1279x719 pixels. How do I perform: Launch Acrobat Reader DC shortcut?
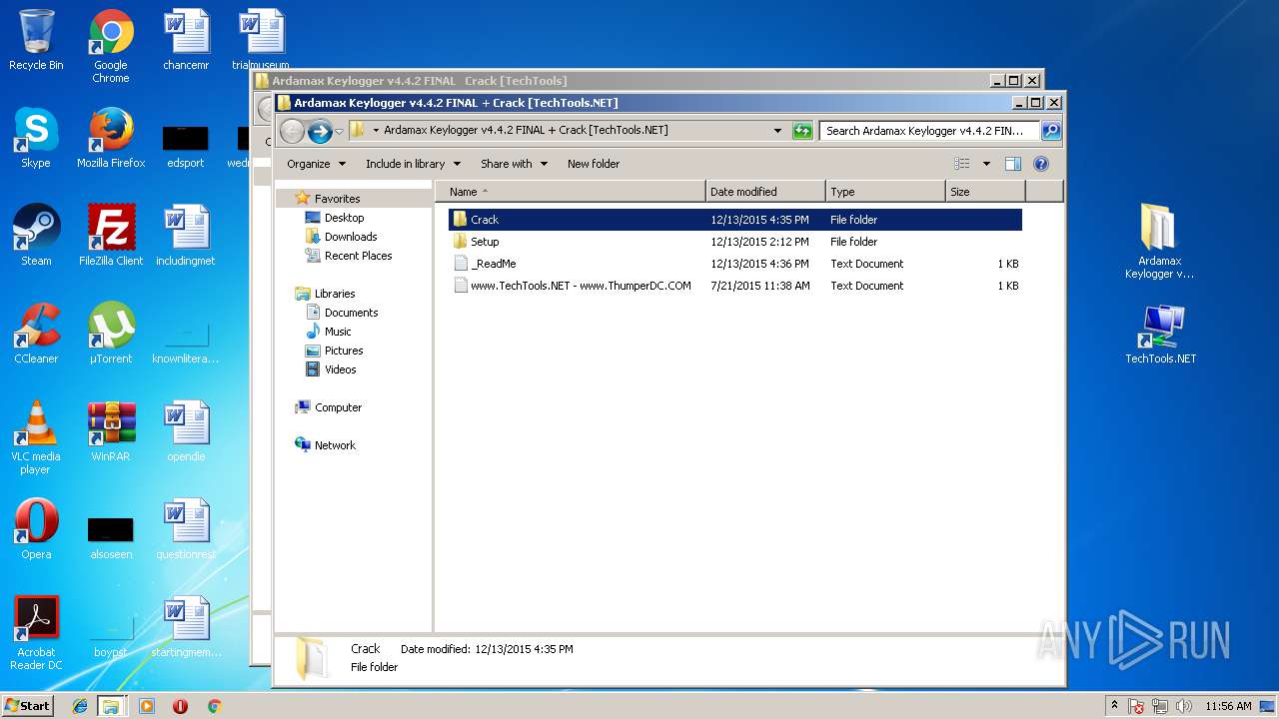coord(36,633)
